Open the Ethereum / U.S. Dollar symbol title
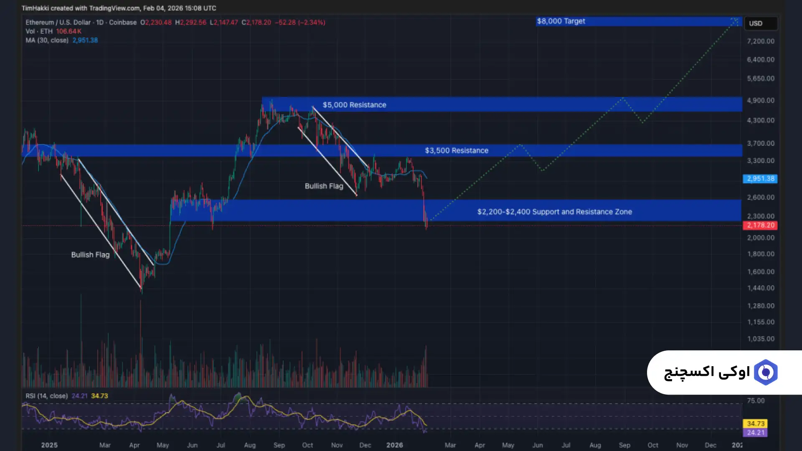The width and height of the screenshot is (802, 451). point(58,23)
